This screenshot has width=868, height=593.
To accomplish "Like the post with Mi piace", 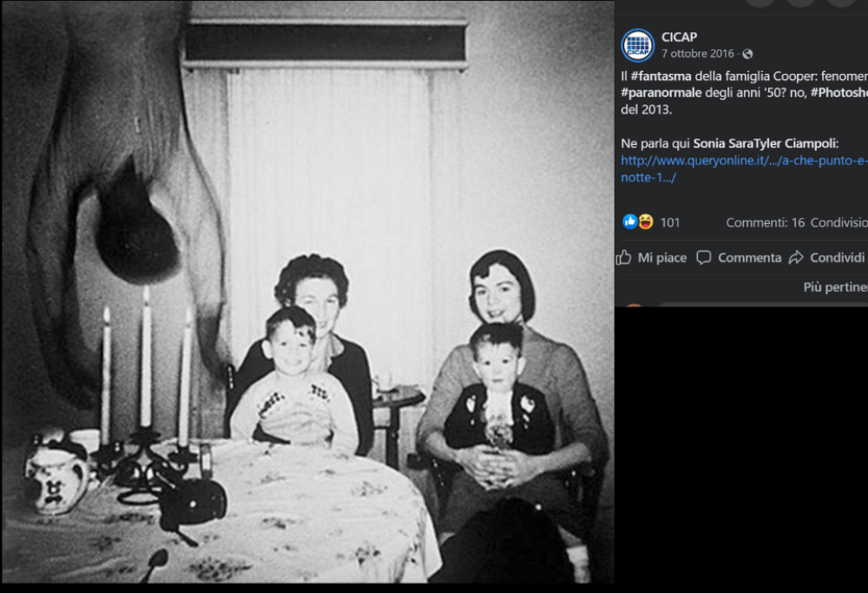I will click(x=652, y=258).
